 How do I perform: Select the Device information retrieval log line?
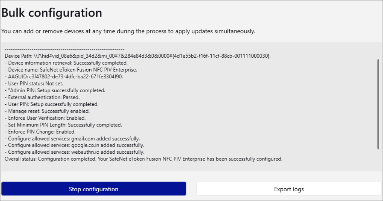click(66, 63)
